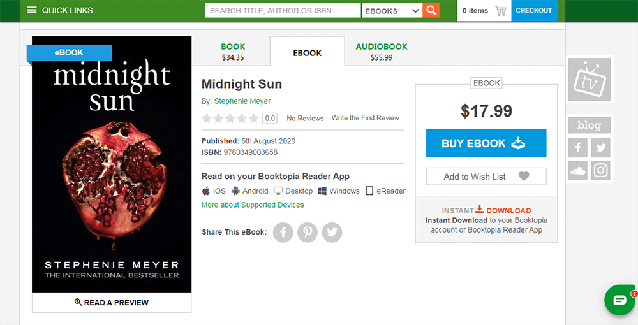
Task: Click the orange search magnifier button
Action: pyautogui.click(x=432, y=10)
